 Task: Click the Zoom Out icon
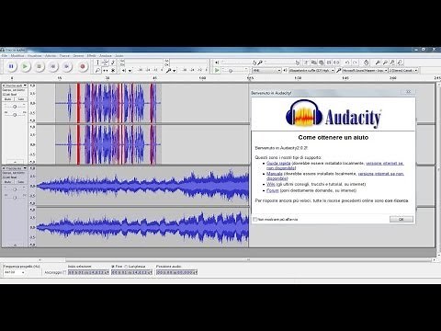click(x=385, y=63)
